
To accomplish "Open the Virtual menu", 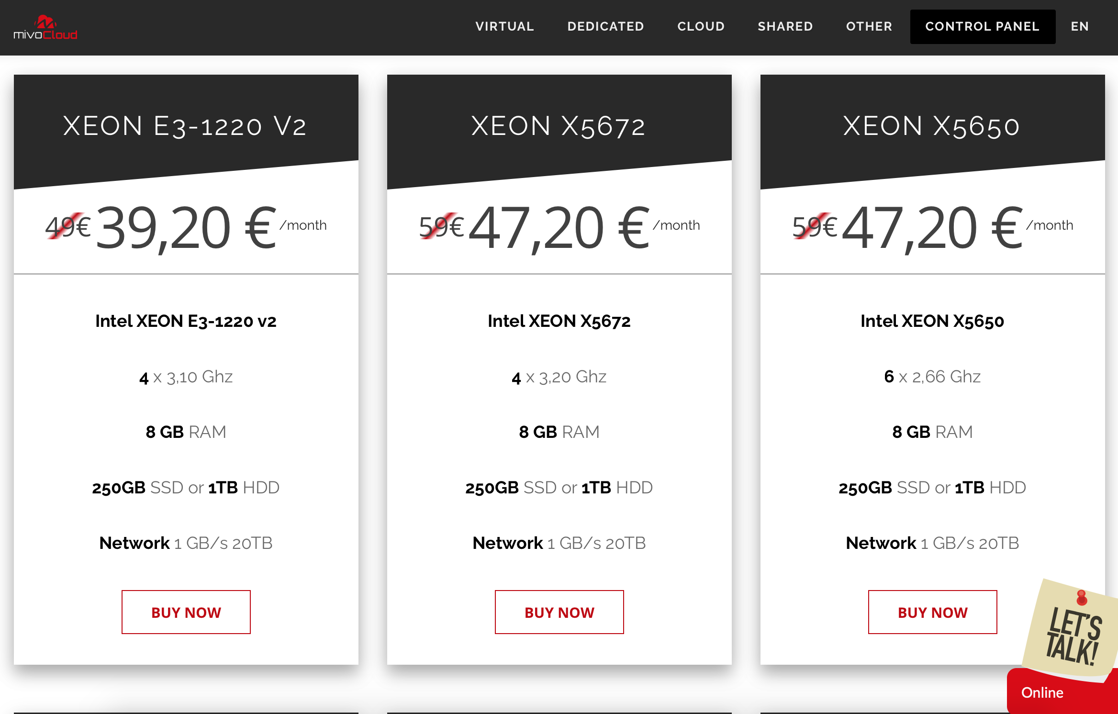I will (504, 26).
